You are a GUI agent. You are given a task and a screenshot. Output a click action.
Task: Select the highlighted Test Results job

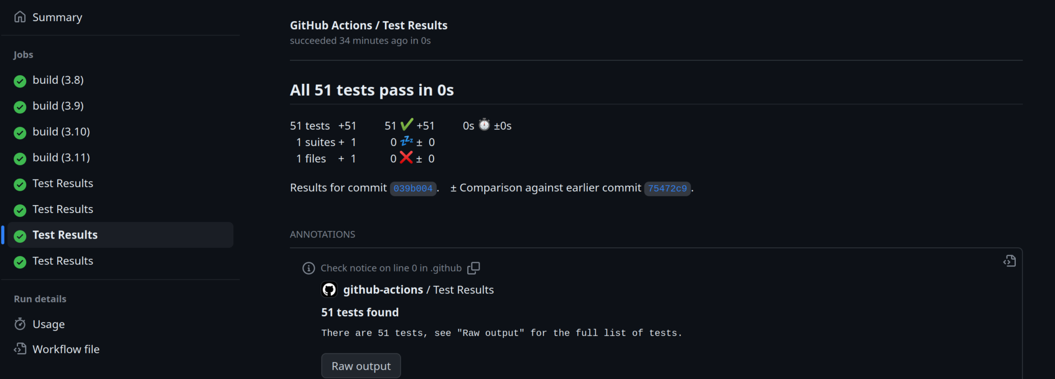65,235
